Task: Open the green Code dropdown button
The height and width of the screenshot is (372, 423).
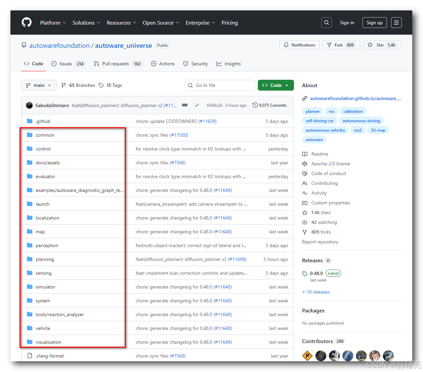Action: coord(276,85)
